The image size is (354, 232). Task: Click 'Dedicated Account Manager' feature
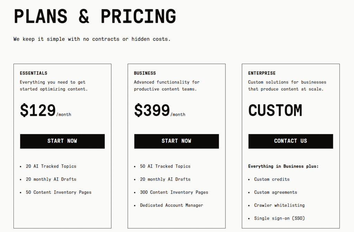coord(171,205)
